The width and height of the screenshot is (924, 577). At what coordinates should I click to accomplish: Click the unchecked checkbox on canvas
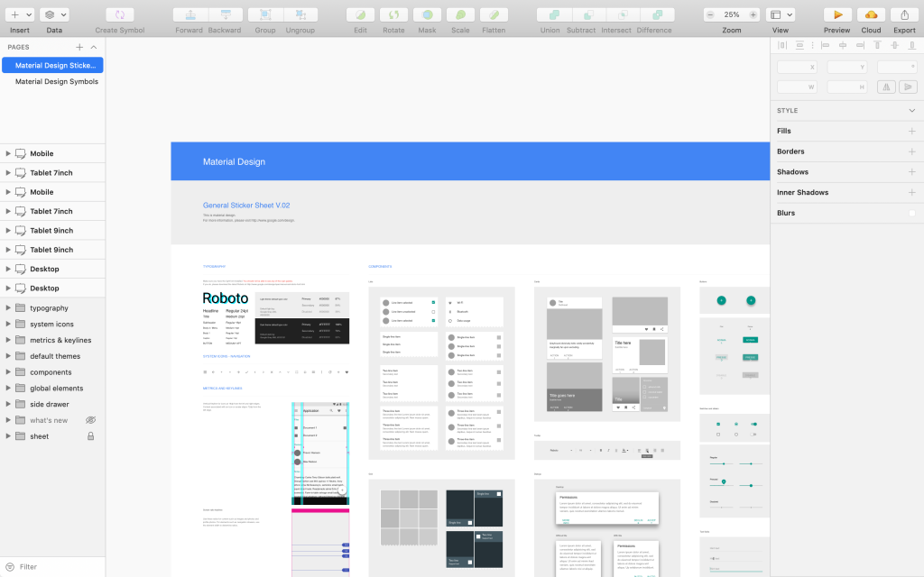click(717, 435)
